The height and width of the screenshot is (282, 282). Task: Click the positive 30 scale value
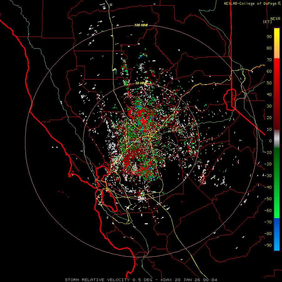pos(269,106)
